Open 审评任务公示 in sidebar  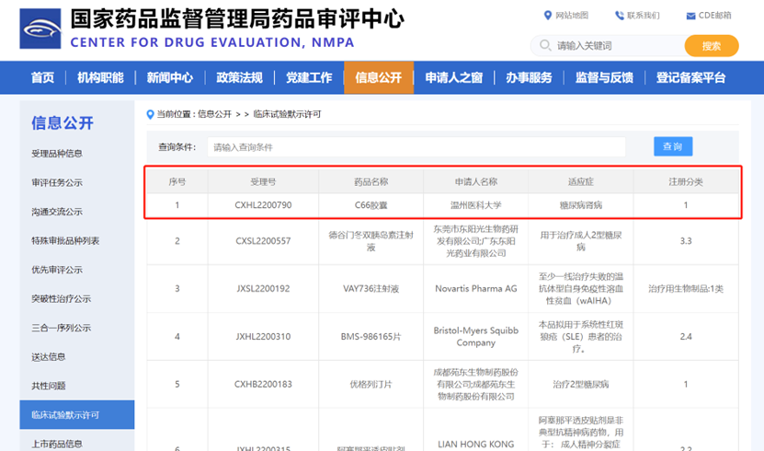(57, 183)
